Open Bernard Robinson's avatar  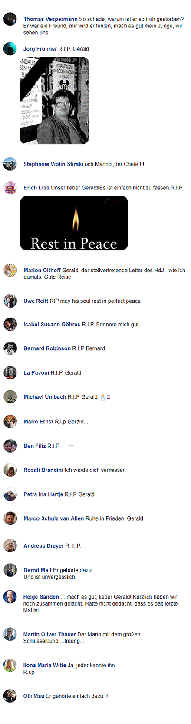(x=10, y=348)
